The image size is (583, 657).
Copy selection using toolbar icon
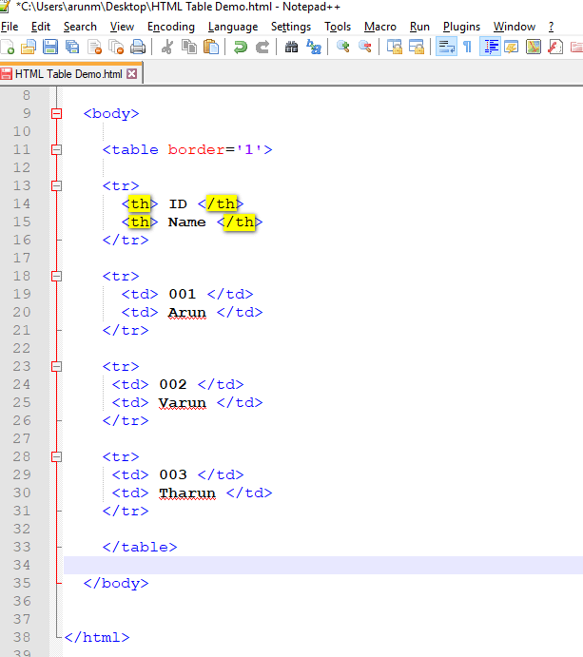[189, 47]
